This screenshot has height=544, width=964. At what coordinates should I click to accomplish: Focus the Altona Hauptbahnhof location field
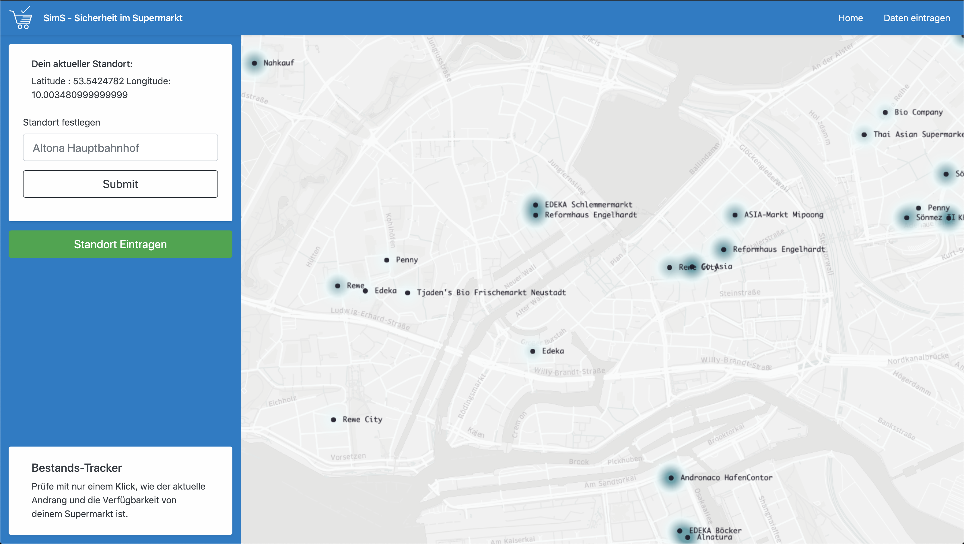point(120,148)
